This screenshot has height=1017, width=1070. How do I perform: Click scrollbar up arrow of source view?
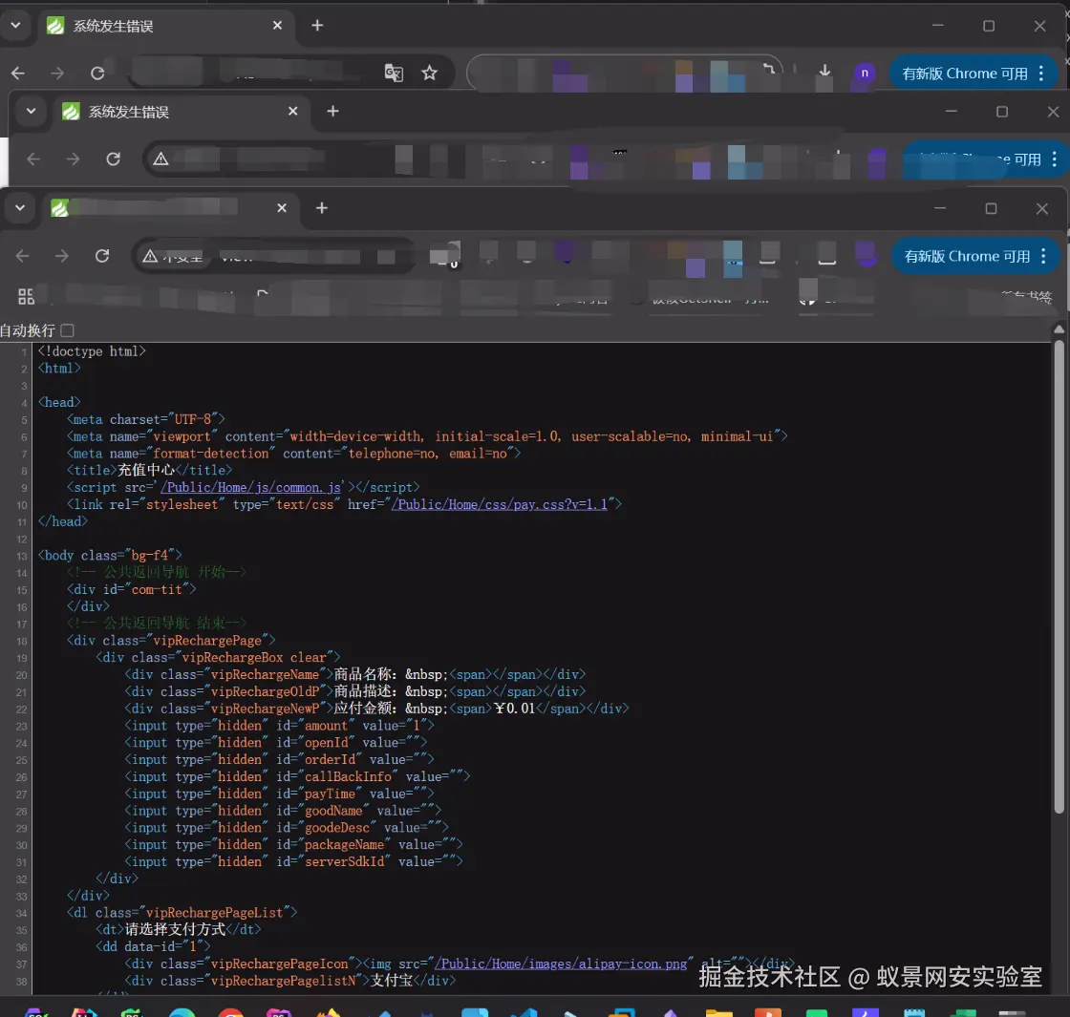(x=1059, y=329)
